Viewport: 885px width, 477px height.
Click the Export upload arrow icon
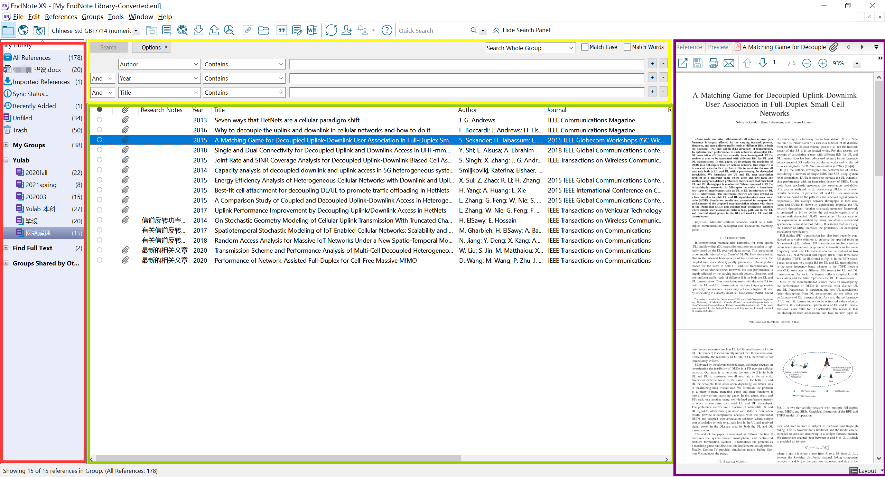coord(214,30)
